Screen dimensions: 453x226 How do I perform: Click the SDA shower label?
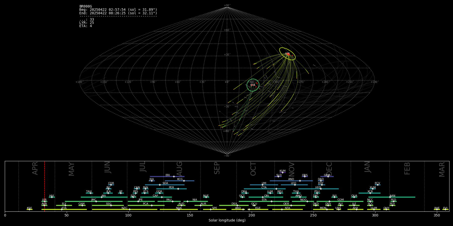point(165,183)
